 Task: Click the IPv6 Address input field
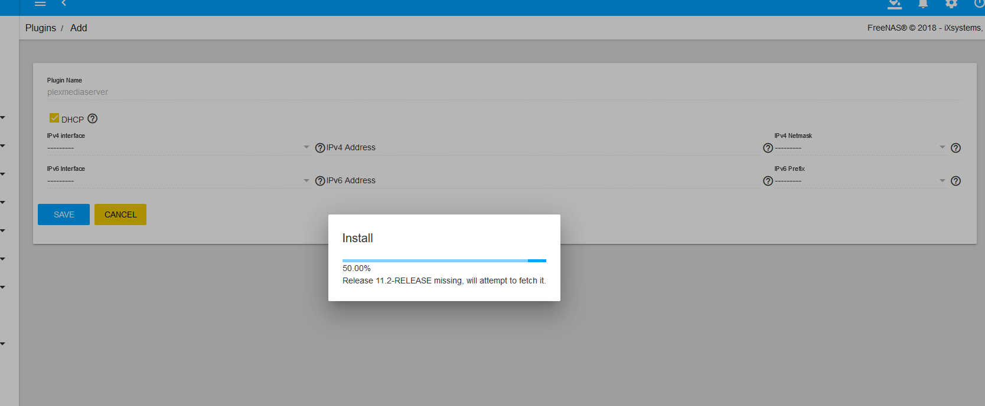coord(543,180)
